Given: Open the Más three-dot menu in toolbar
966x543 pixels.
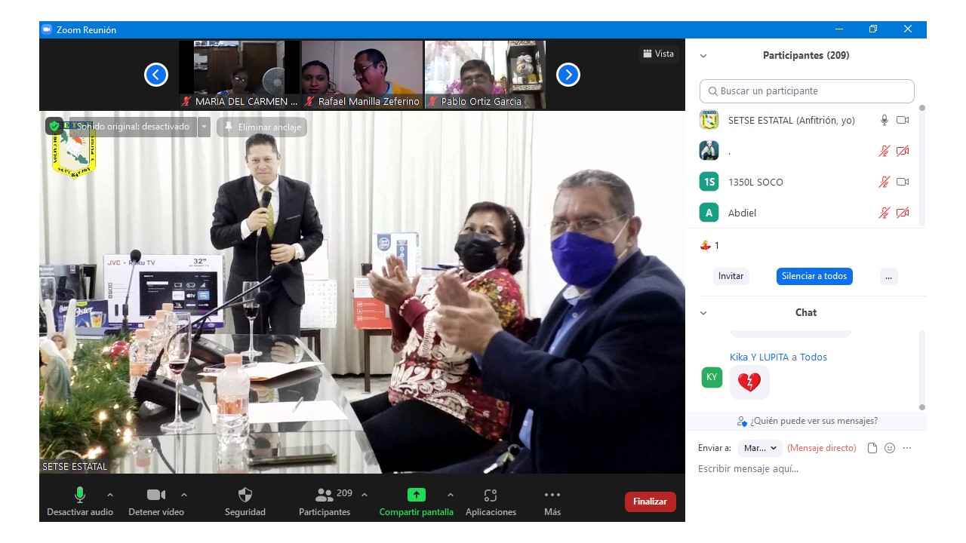Looking at the screenshot, I should tap(552, 495).
